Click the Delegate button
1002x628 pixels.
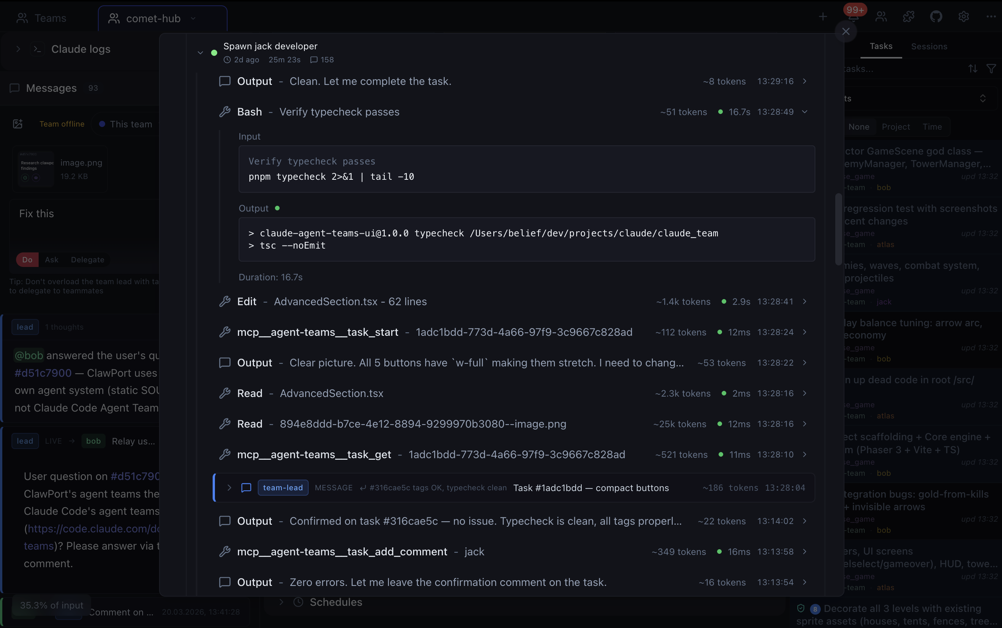(x=87, y=260)
